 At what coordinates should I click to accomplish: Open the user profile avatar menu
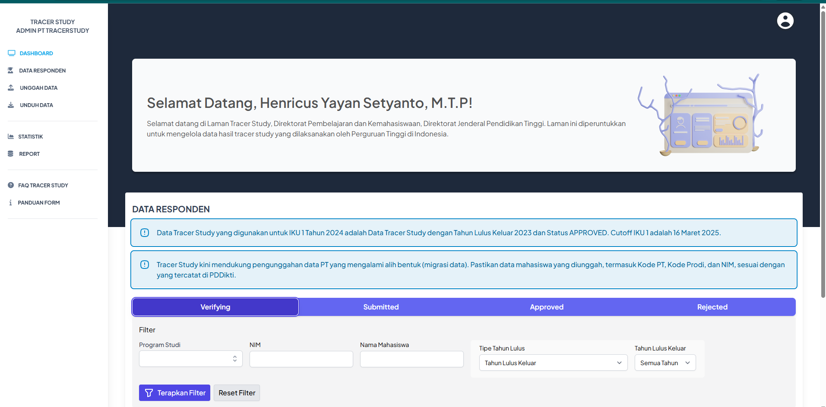tap(785, 21)
